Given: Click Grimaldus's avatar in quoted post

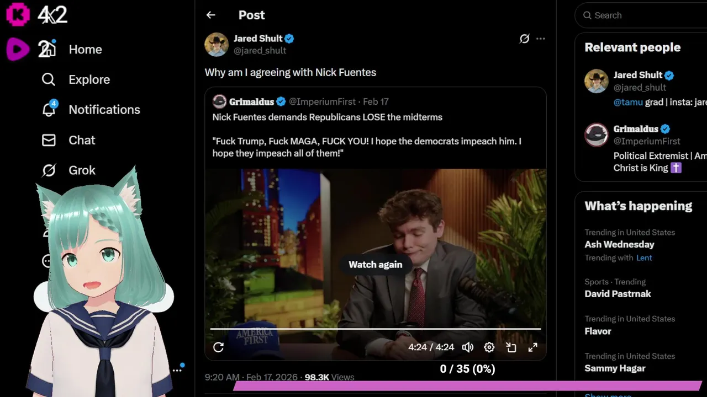Looking at the screenshot, I should 219,101.
